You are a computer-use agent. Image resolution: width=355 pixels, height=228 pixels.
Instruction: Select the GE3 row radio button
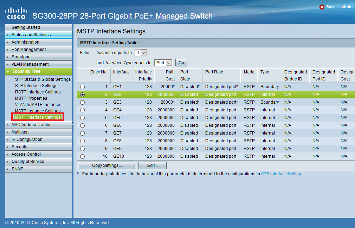coord(82,102)
